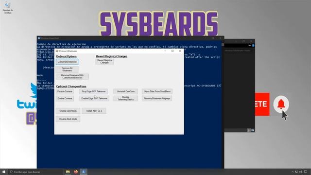311x175 pixels.
Task: Click PowerShell window title bar icon
Action: point(39,38)
